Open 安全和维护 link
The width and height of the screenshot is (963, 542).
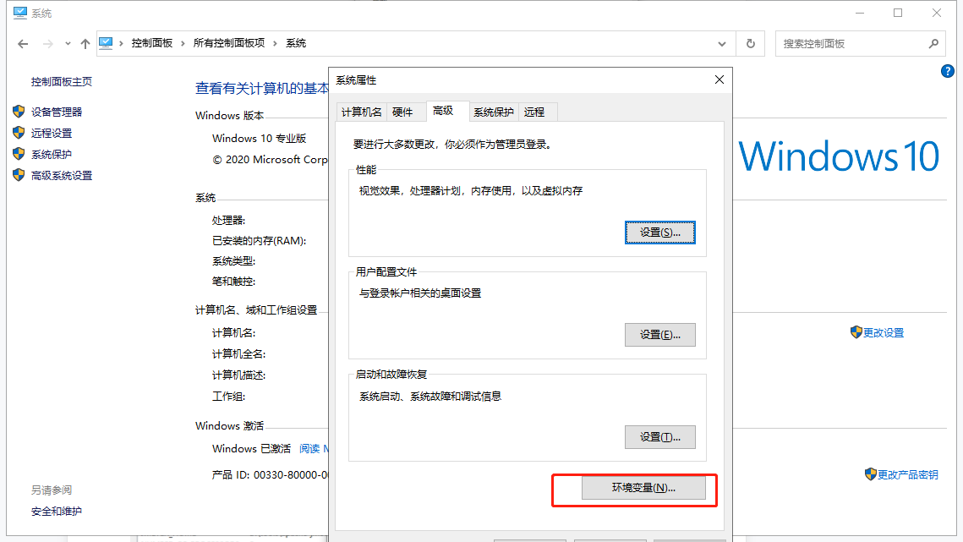click(57, 512)
